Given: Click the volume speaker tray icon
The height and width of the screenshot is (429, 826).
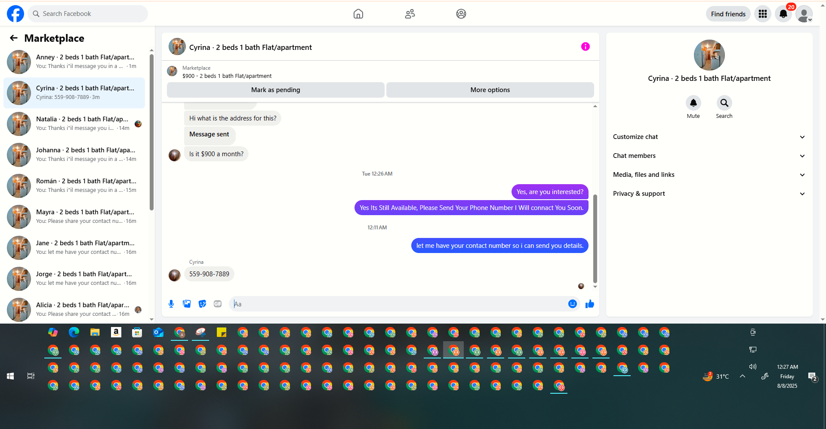Looking at the screenshot, I should 753,367.
